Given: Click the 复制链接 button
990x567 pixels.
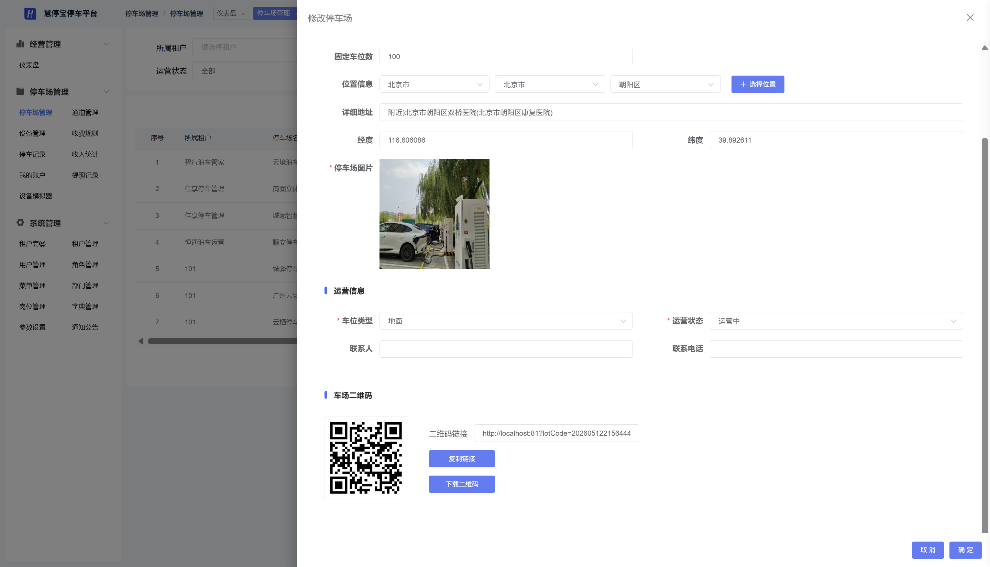Looking at the screenshot, I should (x=462, y=459).
